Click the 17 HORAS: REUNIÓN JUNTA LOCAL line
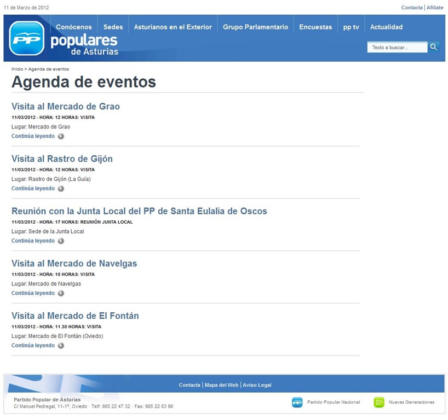 pyautogui.click(x=72, y=222)
